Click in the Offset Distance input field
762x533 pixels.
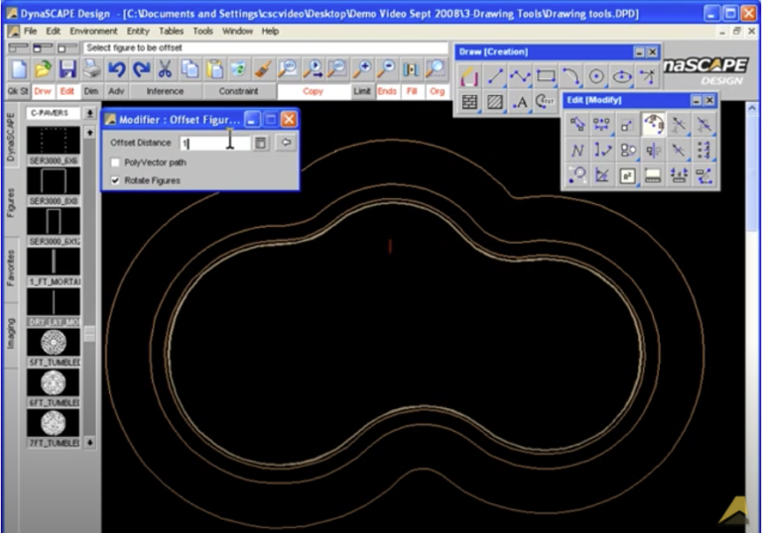coord(214,144)
